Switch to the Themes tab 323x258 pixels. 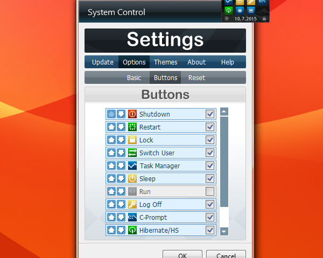click(165, 62)
